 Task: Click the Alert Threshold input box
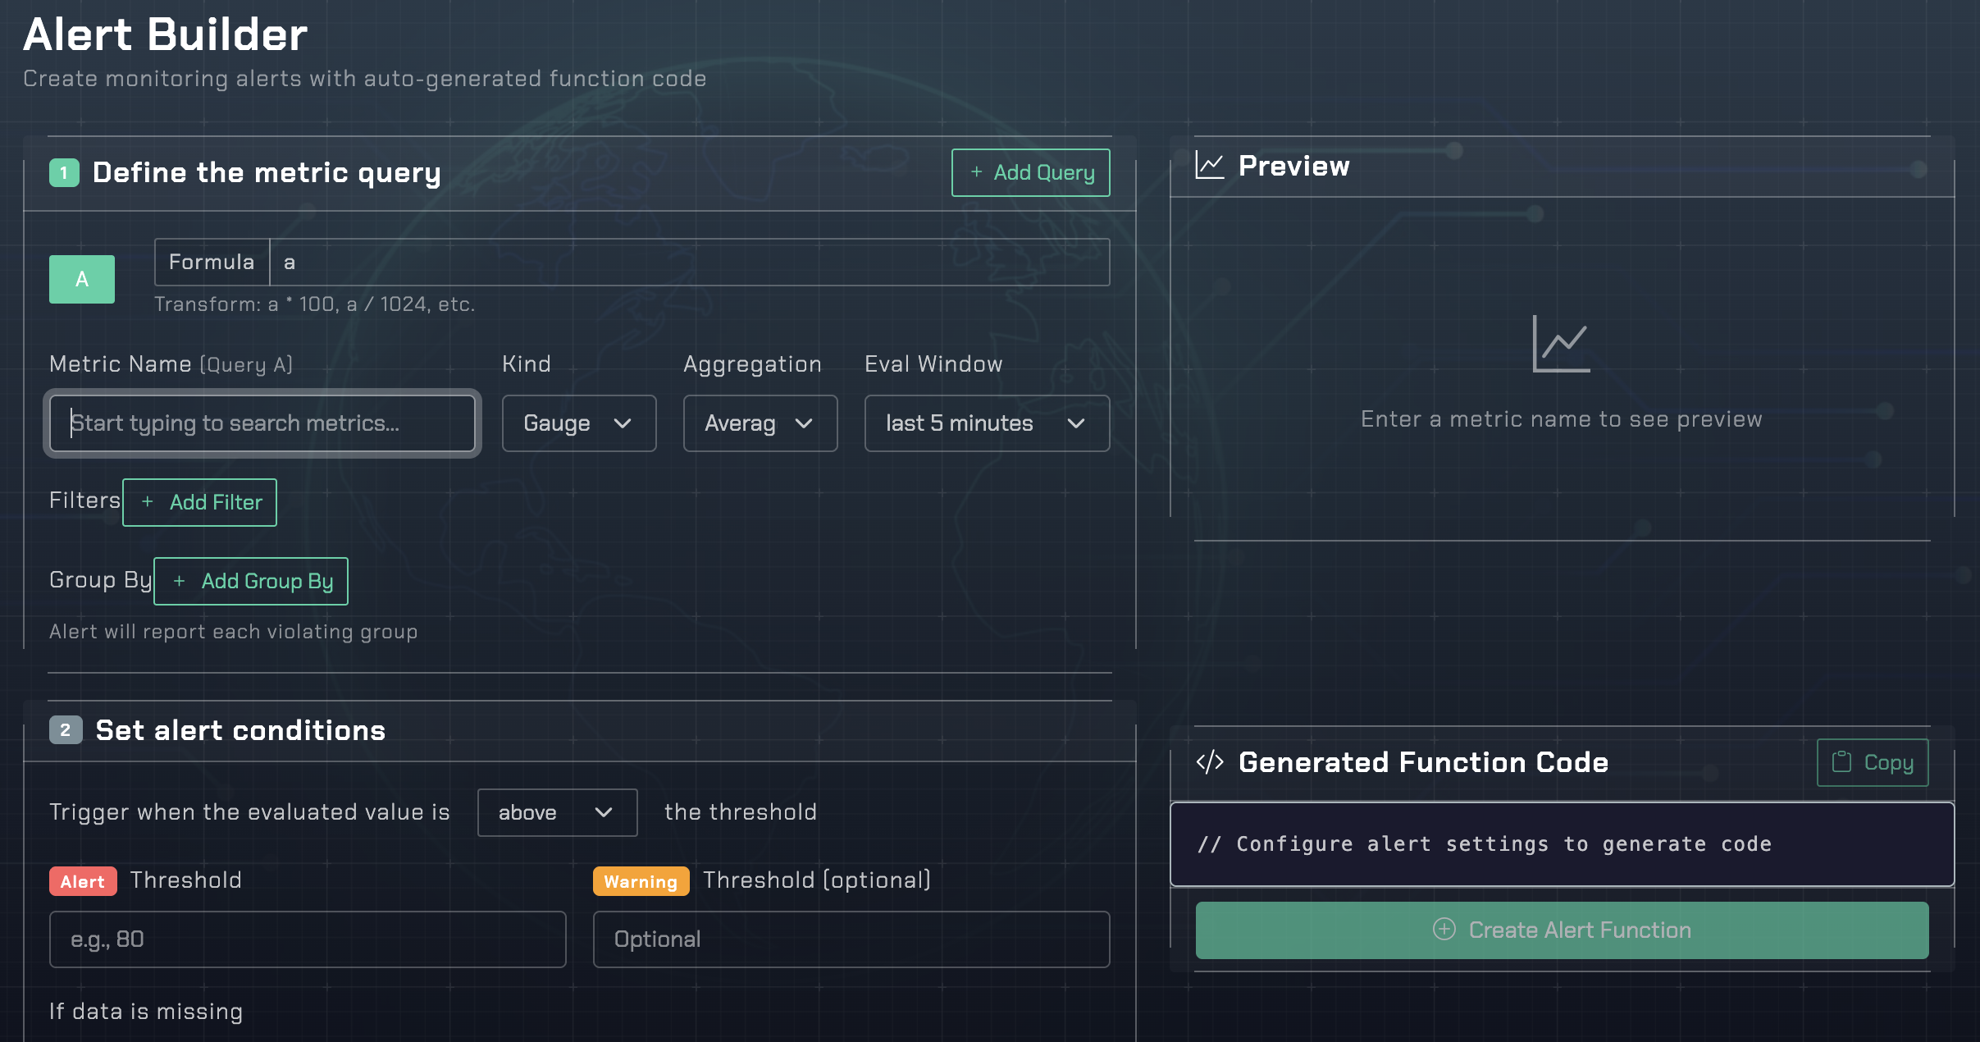(x=308, y=939)
